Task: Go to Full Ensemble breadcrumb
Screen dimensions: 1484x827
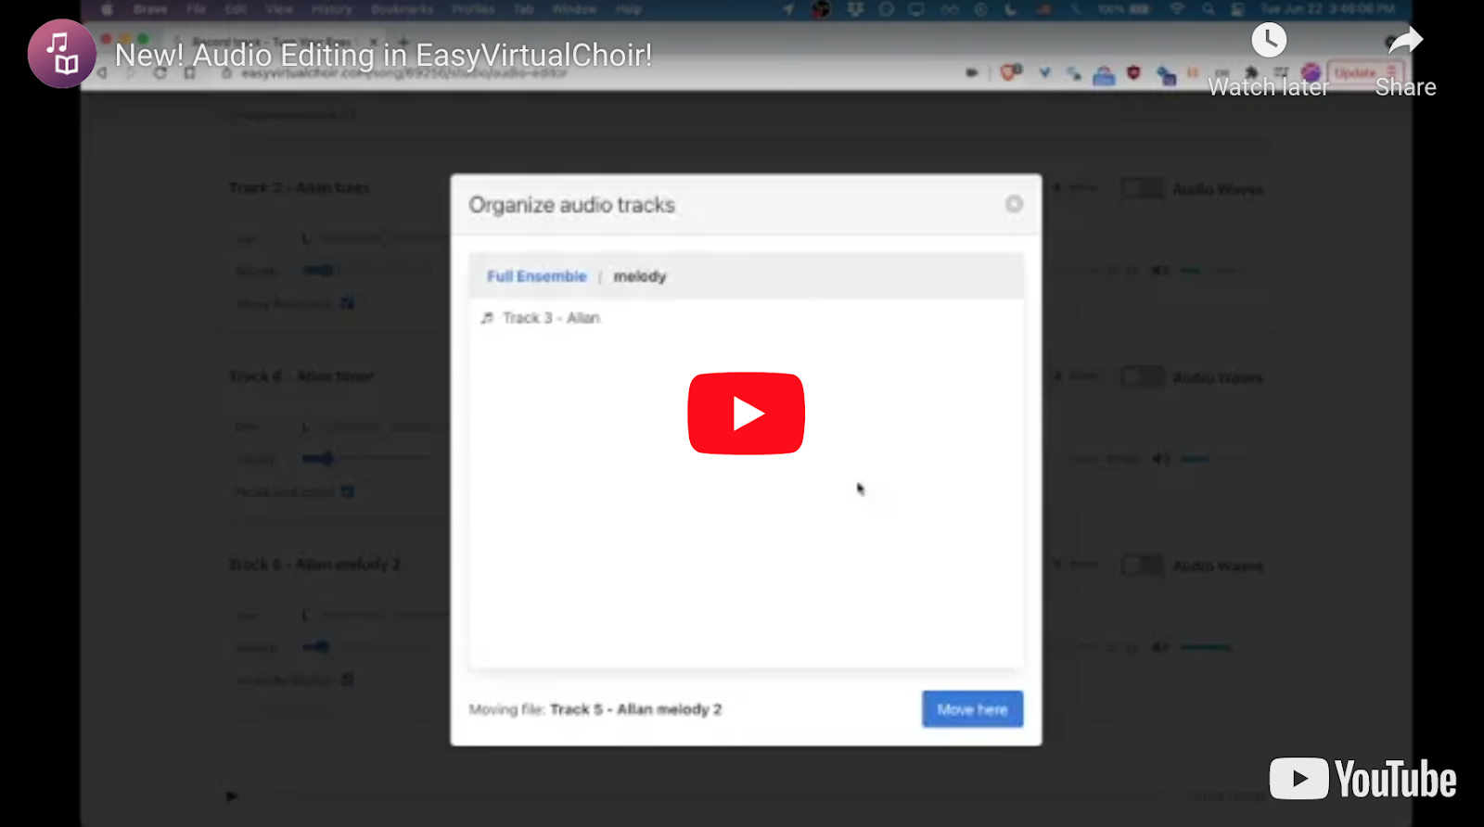Action: click(x=537, y=276)
